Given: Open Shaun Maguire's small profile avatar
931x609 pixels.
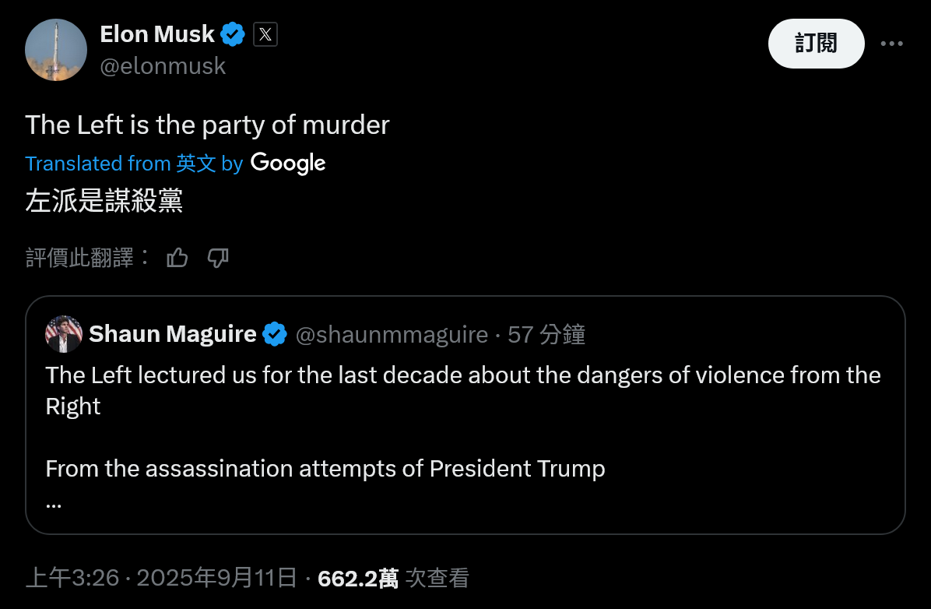Looking at the screenshot, I should pos(64,335).
